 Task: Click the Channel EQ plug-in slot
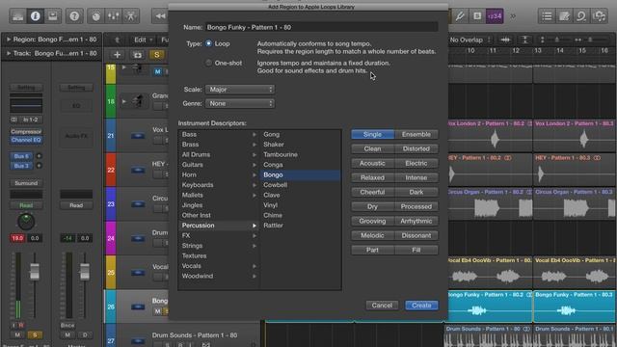26,140
